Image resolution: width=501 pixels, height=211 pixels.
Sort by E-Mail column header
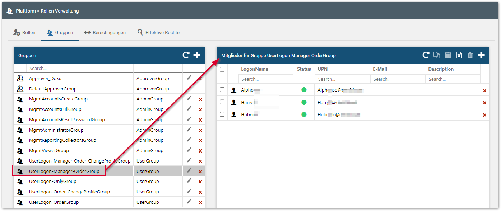pyautogui.click(x=380, y=69)
